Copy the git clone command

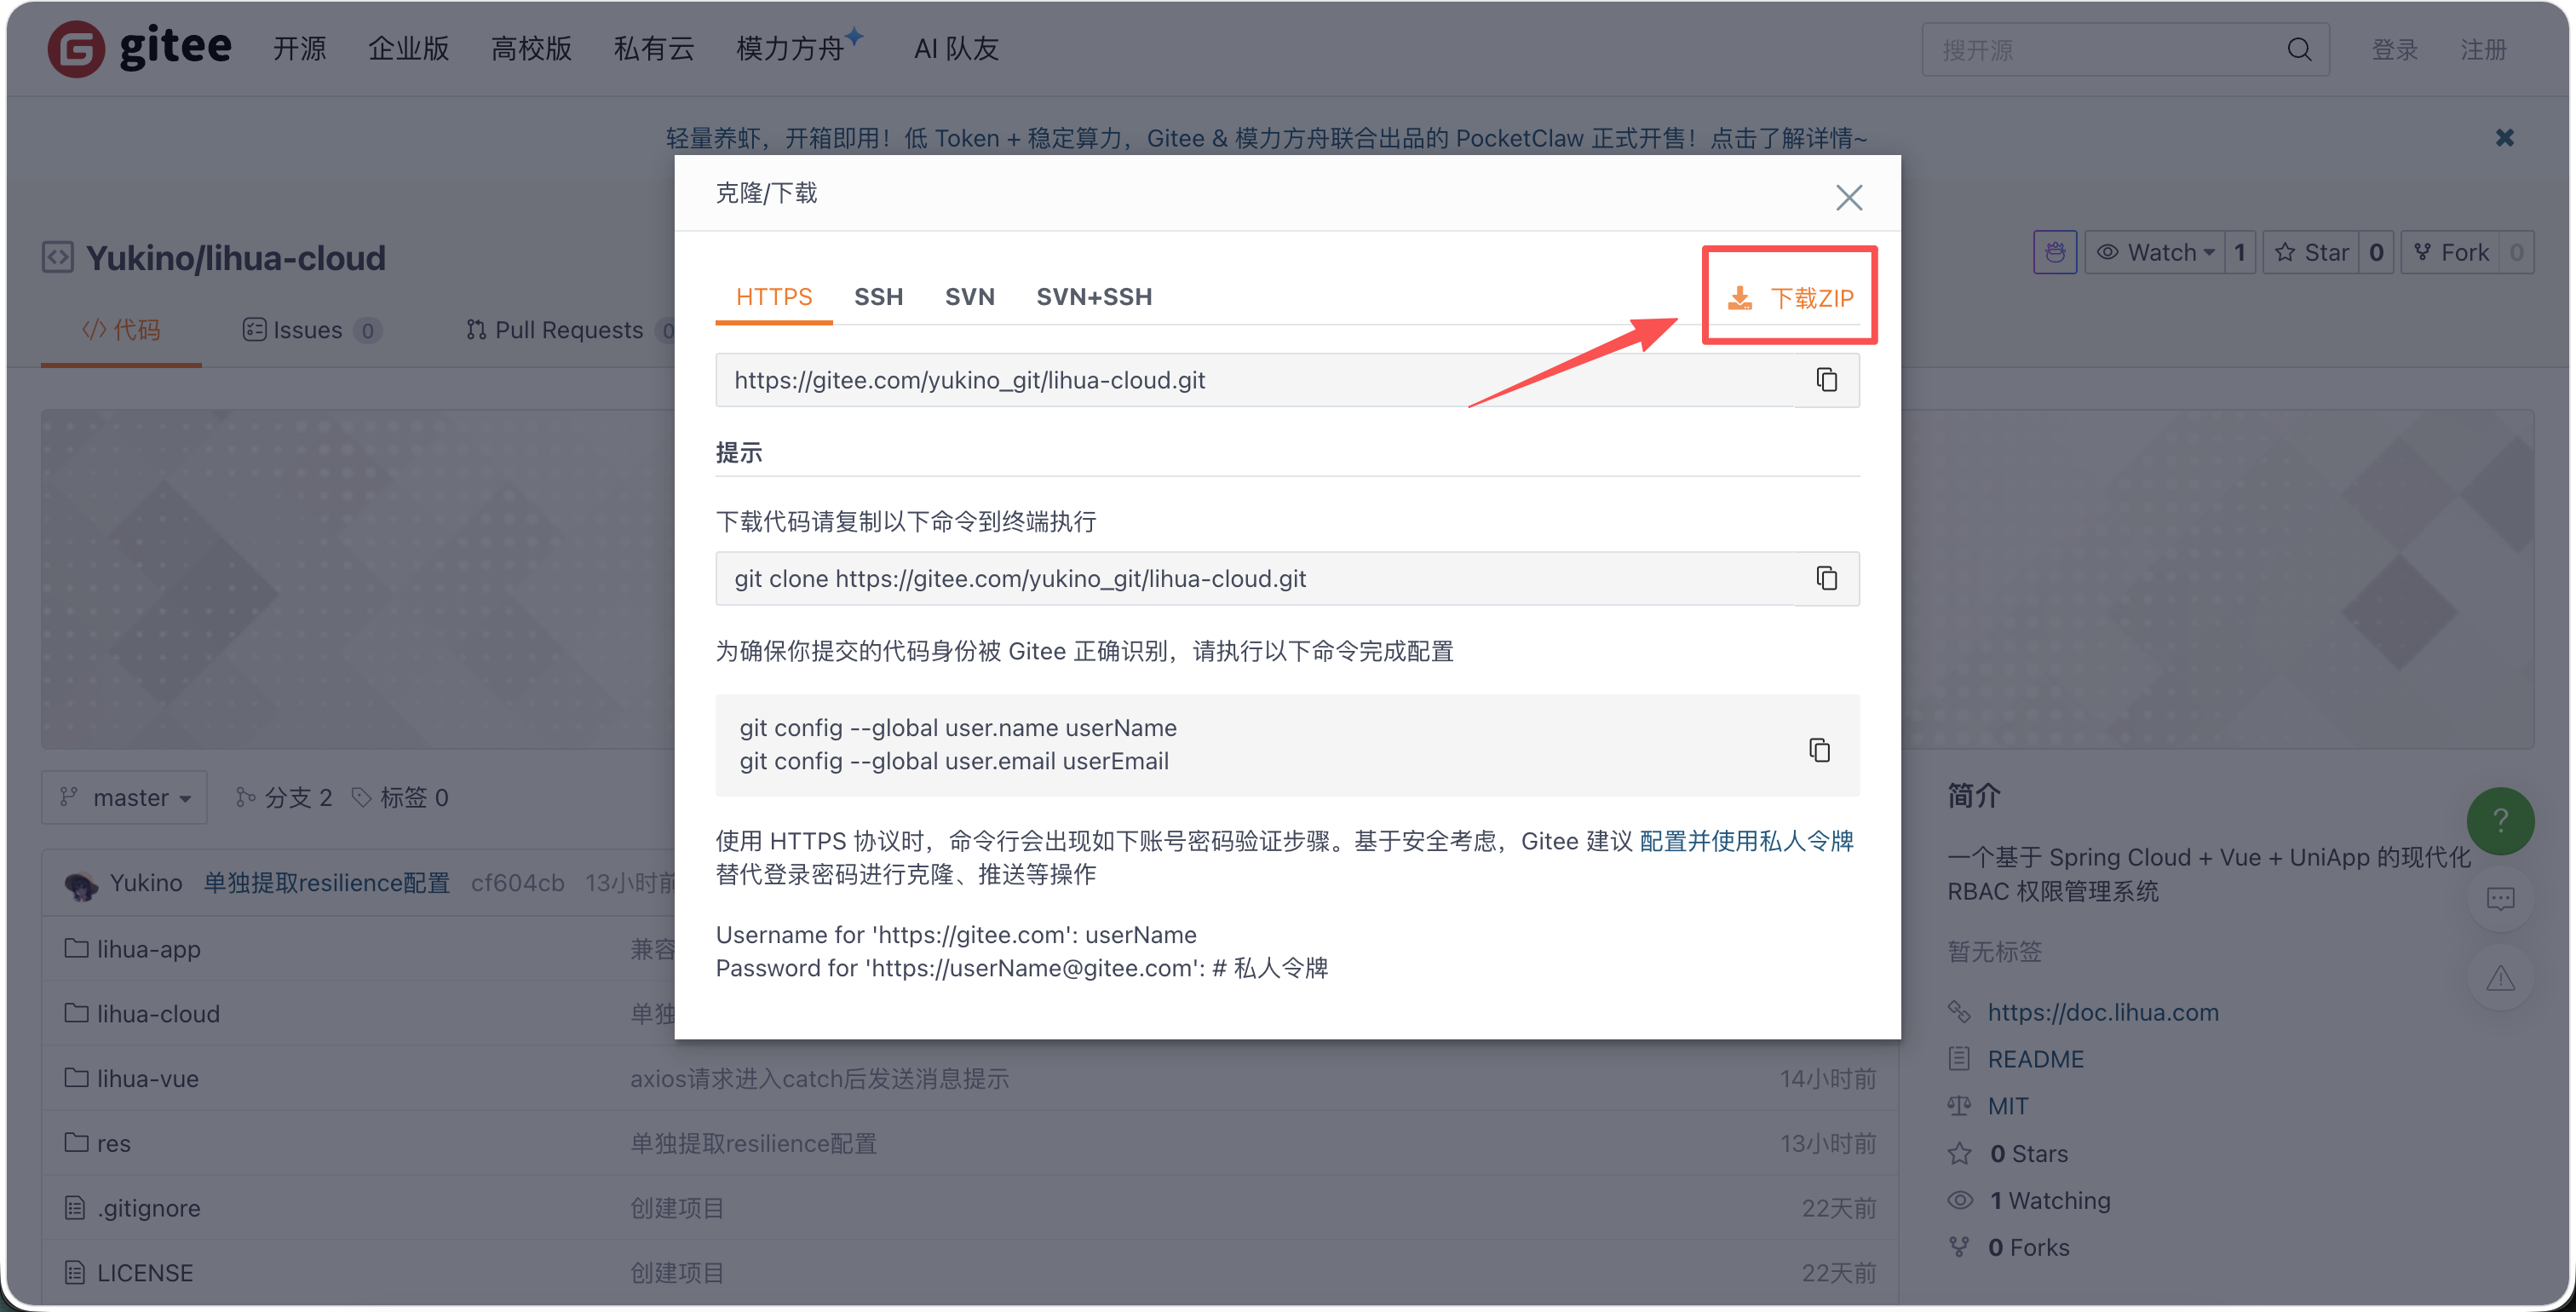pyautogui.click(x=1827, y=578)
